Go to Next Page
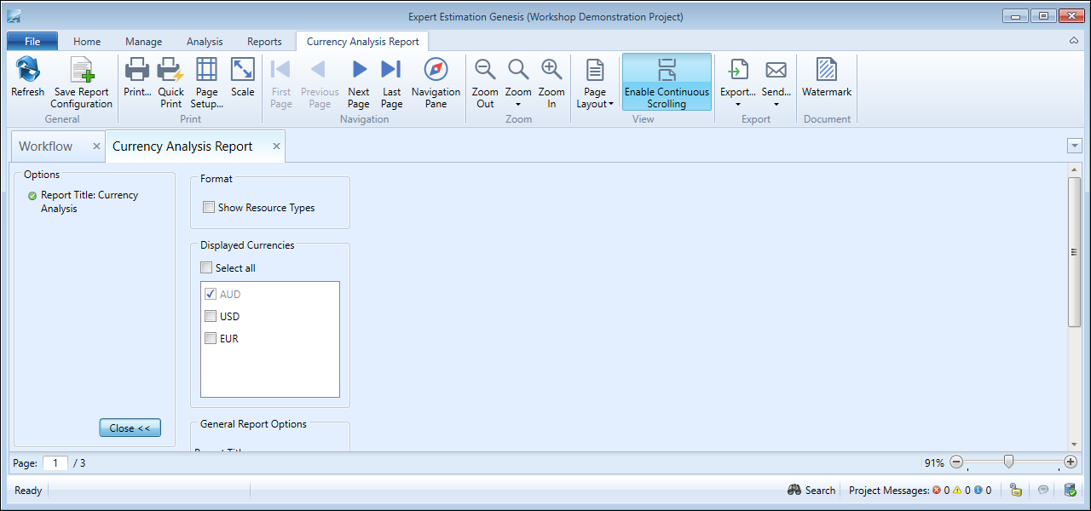Image resolution: width=1091 pixels, height=511 pixels. (x=359, y=72)
